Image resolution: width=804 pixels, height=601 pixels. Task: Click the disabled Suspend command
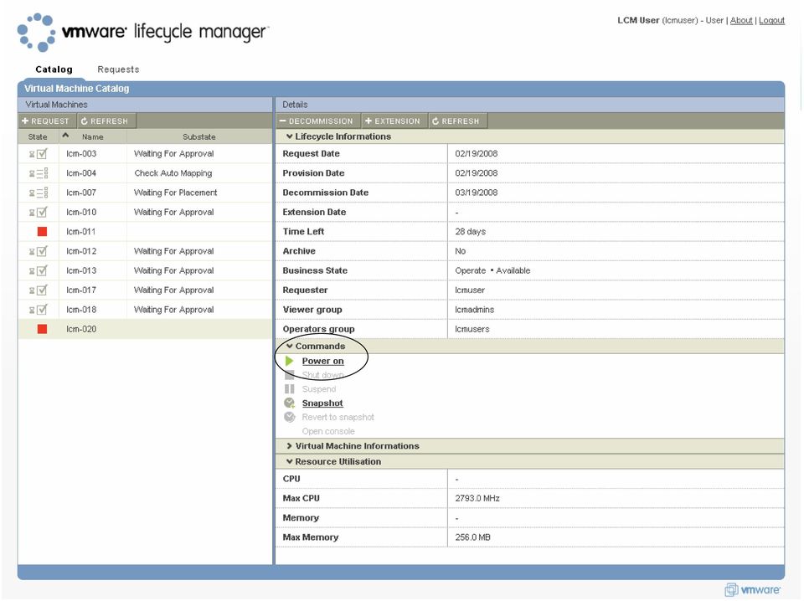click(319, 389)
